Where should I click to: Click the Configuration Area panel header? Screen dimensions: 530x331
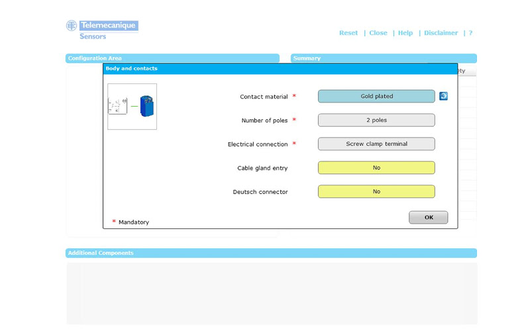172,58
